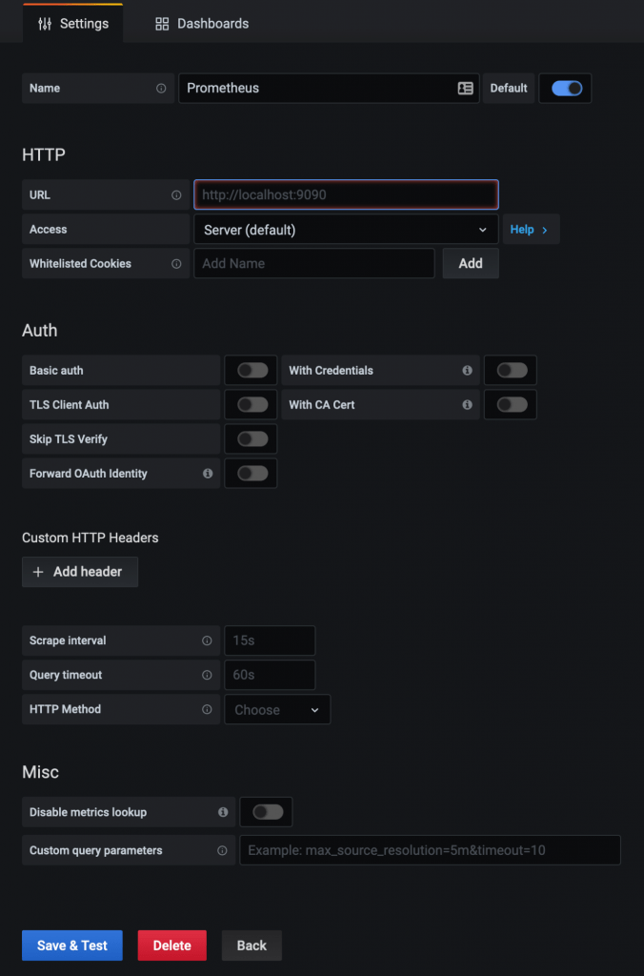Viewport: 644px width, 976px height.
Task: Click the info icon next to URL
Action: 177,194
